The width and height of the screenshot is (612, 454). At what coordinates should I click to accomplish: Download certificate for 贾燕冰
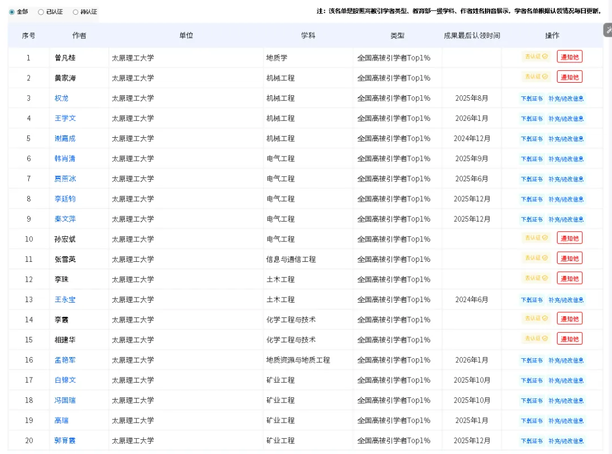(532, 179)
